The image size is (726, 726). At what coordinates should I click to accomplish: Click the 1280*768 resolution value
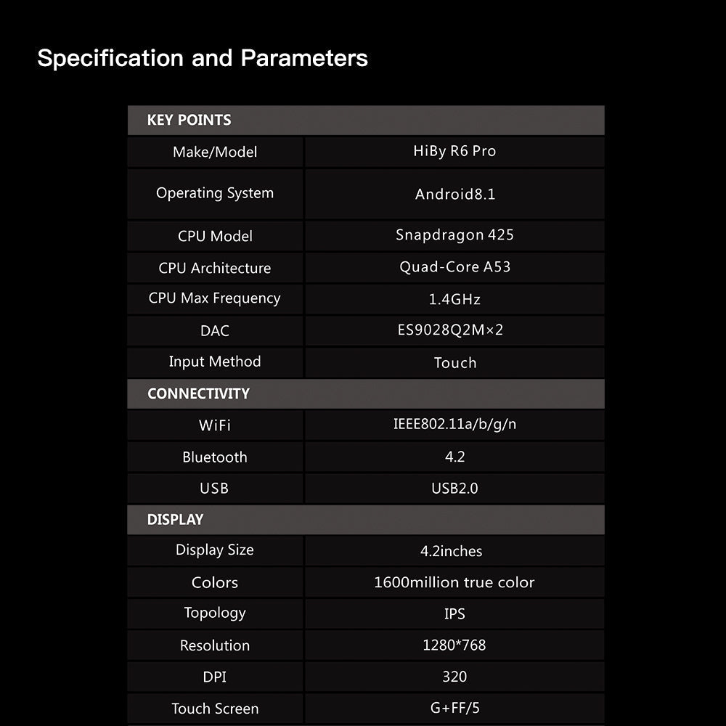tap(454, 645)
